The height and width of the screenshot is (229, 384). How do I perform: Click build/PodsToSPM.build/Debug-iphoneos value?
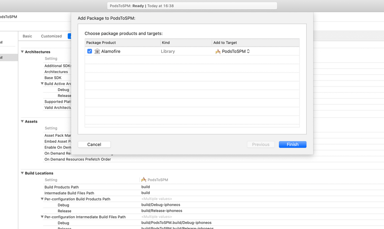point(176,223)
